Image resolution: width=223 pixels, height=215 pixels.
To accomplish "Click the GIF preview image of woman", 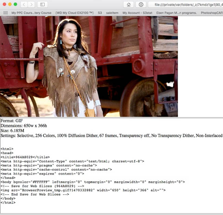I will pyautogui.click(x=89, y=66).
